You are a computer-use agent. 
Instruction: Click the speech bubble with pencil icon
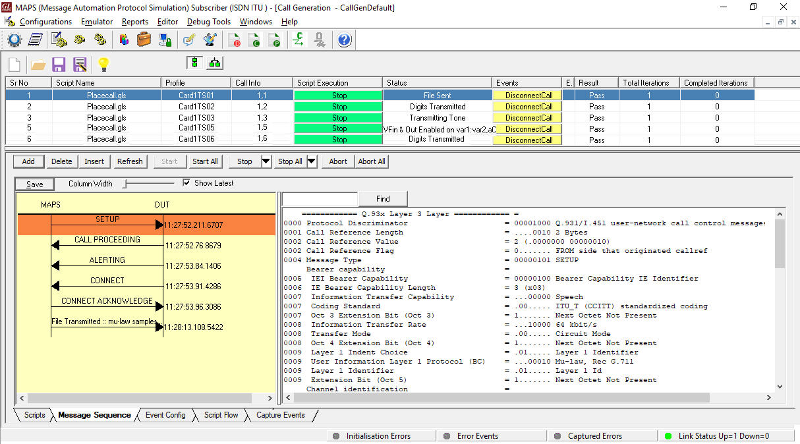click(189, 40)
